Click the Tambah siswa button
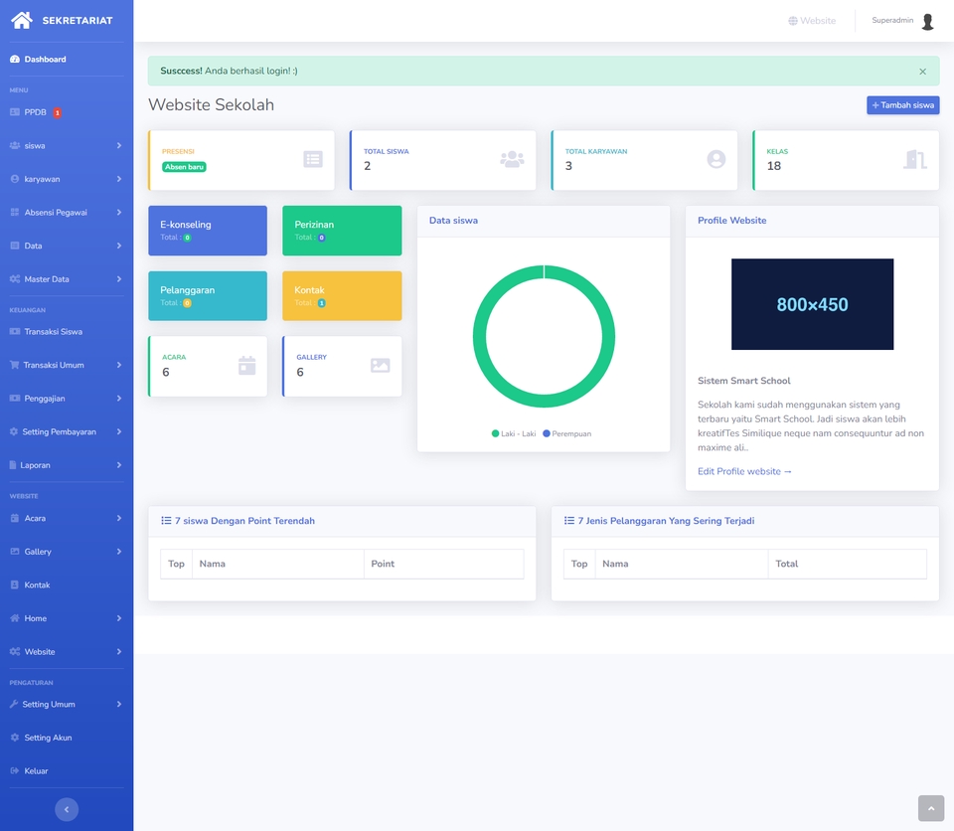This screenshot has width=954, height=831. (x=903, y=105)
